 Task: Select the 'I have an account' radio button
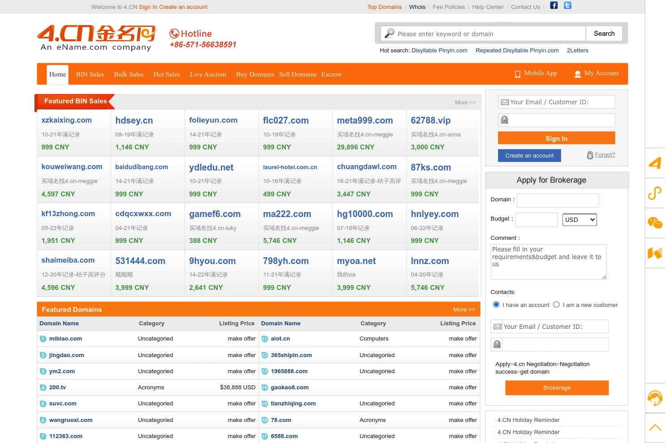(x=496, y=304)
